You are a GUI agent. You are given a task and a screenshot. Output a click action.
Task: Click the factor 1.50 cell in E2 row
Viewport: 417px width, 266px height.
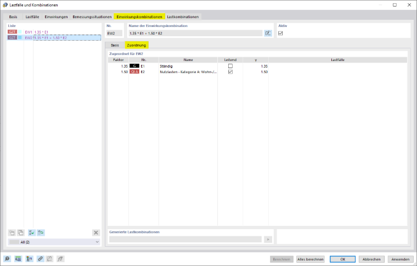pos(119,72)
